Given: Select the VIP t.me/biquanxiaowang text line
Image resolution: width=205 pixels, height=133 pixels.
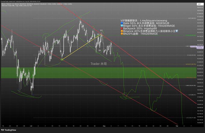Looking at the screenshot, I should (144, 20).
